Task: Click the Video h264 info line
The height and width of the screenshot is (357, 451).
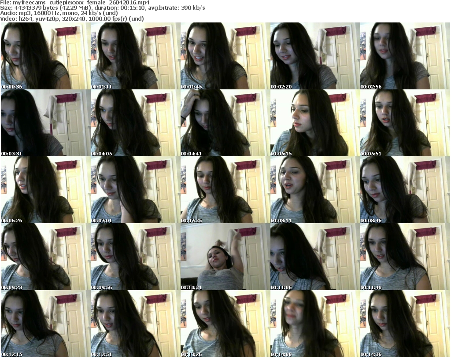Action: 72,18
